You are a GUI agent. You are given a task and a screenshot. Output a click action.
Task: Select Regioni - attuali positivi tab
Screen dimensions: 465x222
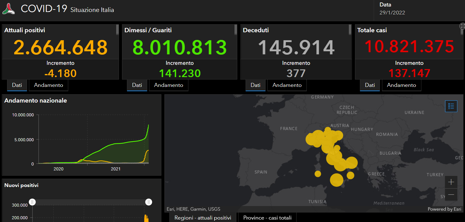(203, 218)
